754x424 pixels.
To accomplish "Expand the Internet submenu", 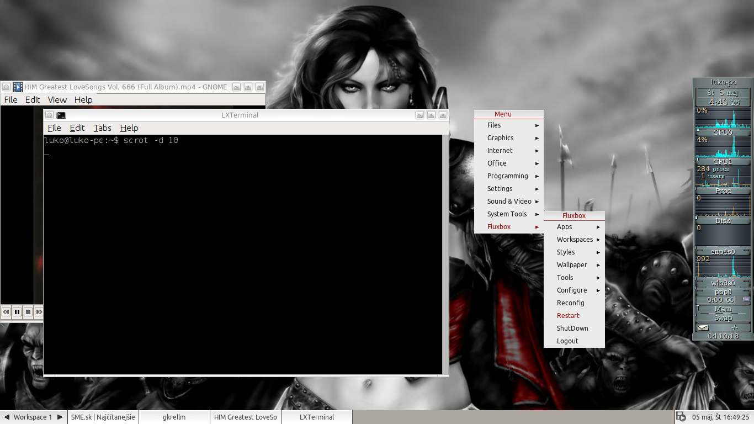I will [509, 151].
